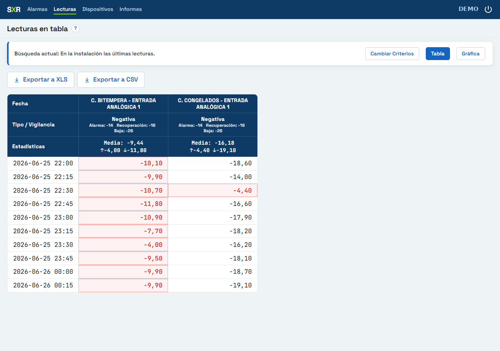Click the Lecturas en tabla heading
The image size is (500, 351).
coord(37,28)
